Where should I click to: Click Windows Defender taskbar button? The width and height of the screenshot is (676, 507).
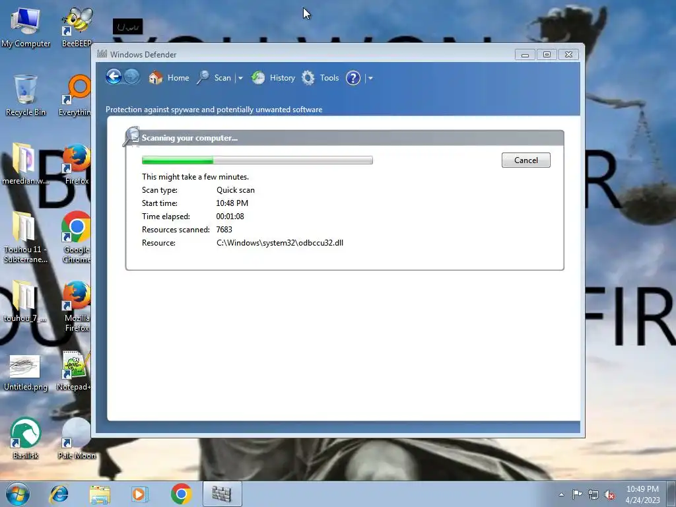point(222,494)
